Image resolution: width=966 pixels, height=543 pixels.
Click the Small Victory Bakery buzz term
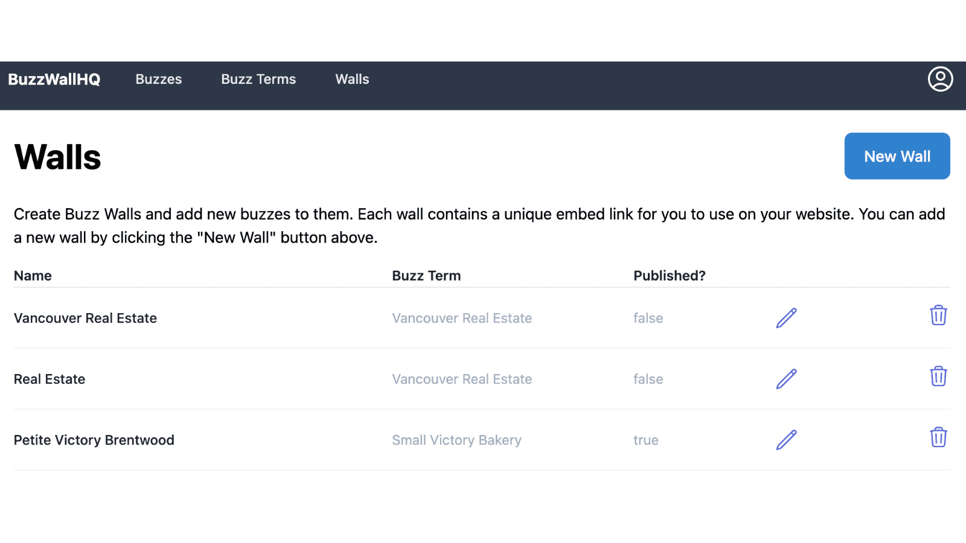[x=456, y=440]
